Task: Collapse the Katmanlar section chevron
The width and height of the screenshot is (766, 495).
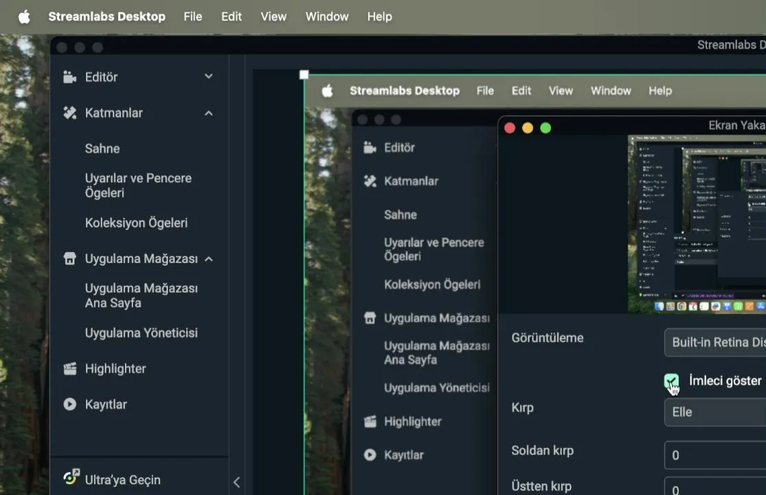Action: tap(209, 113)
